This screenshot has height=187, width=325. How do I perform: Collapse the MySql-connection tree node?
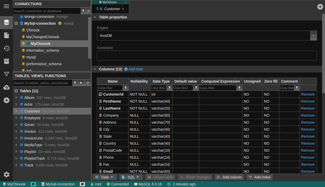(16, 23)
